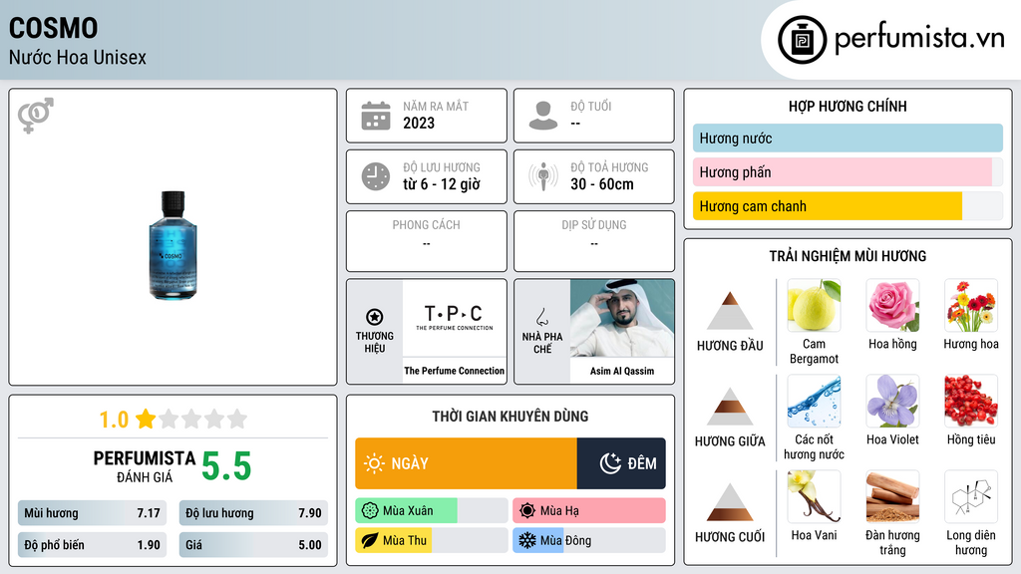
Task: Click the perfumista.vn bottle logo icon
Action: coord(803,40)
